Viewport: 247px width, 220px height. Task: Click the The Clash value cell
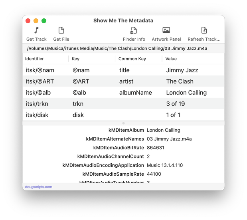tap(180, 81)
